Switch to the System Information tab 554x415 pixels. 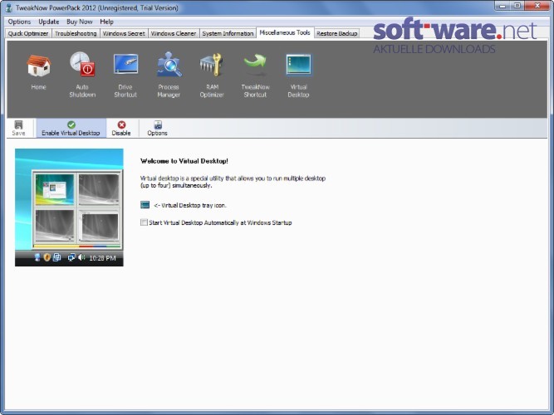pos(228,33)
